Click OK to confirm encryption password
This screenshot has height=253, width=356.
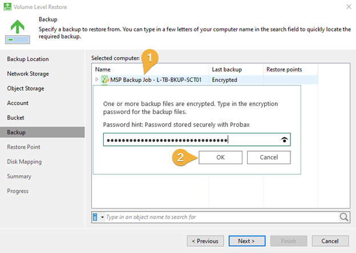click(x=220, y=157)
